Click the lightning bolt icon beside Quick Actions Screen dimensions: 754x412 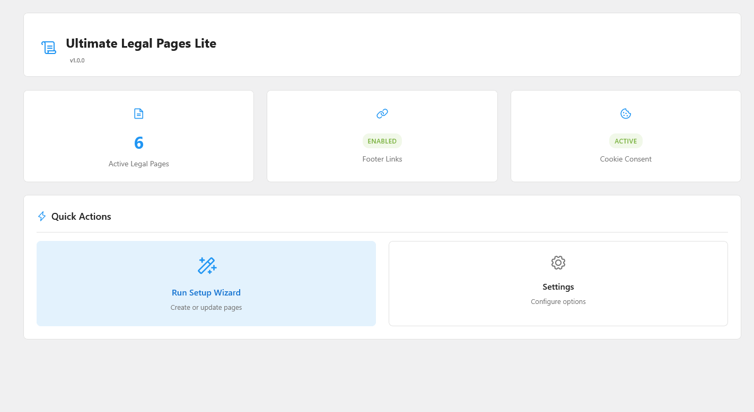point(42,216)
